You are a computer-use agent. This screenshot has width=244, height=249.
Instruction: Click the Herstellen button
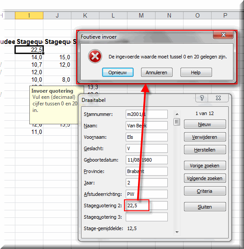pos(205,150)
